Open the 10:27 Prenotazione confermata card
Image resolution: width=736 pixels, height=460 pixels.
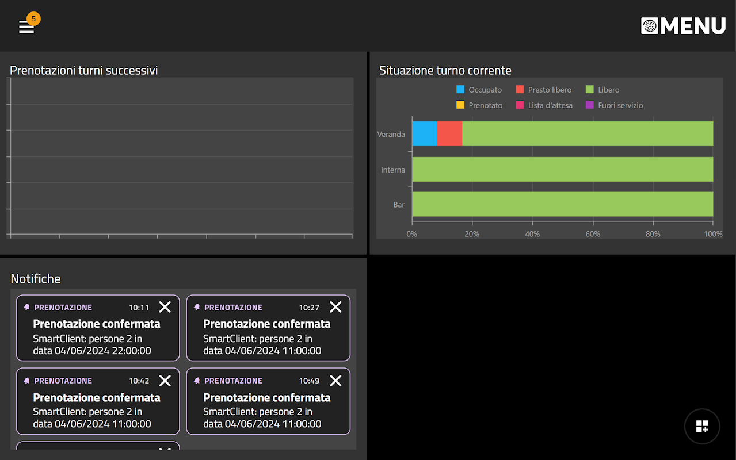pyautogui.click(x=268, y=328)
